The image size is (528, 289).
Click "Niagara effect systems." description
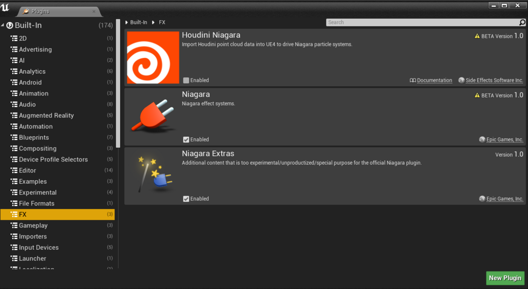(x=208, y=103)
